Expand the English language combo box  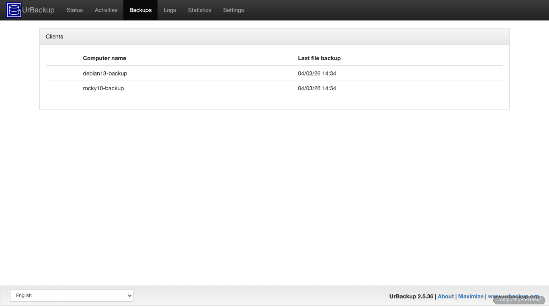click(72, 296)
